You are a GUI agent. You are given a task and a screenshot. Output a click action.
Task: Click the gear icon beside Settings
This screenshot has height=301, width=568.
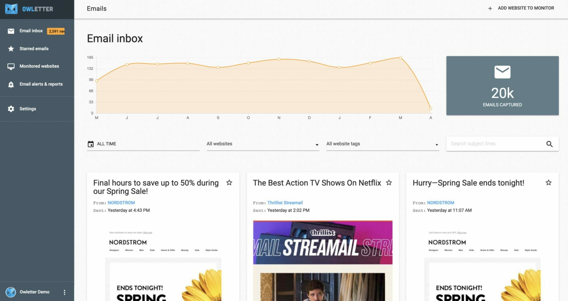(x=11, y=109)
